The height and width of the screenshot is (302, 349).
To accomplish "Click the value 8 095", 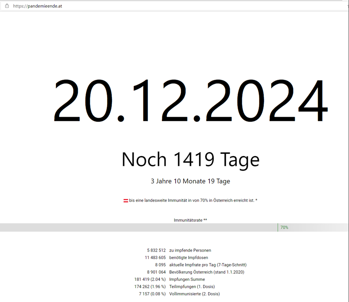I will click(x=160, y=265).
